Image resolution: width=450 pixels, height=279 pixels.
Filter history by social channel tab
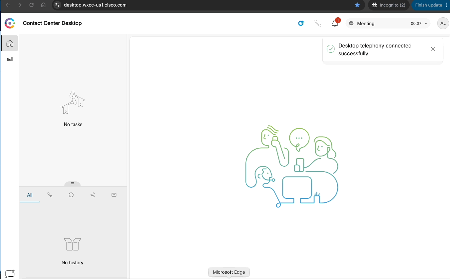pyautogui.click(x=92, y=195)
